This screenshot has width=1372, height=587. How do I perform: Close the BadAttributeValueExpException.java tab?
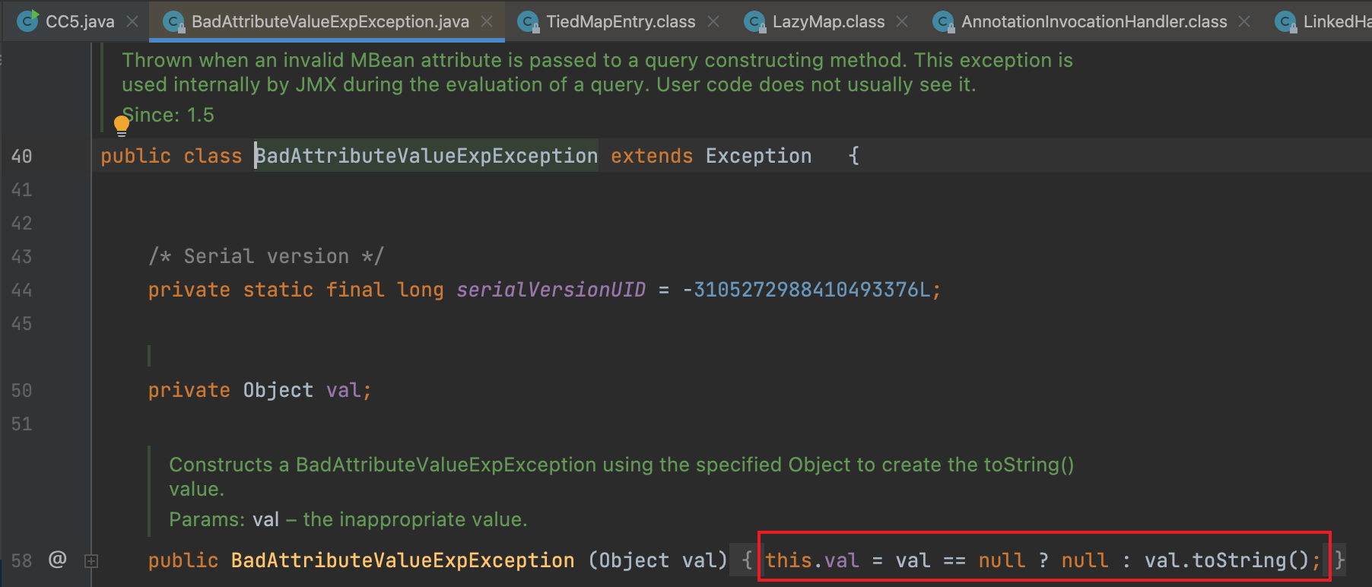click(x=487, y=21)
